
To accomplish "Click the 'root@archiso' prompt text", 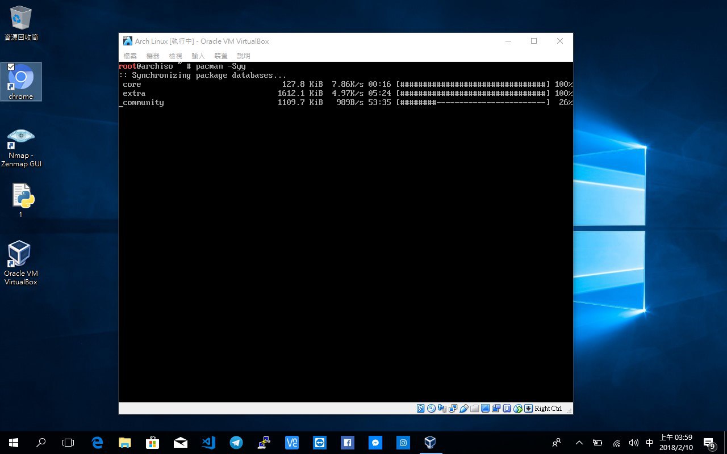I will tap(145, 66).
